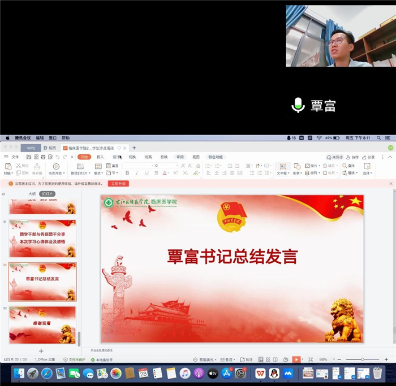
Task: Open QQ penguin app in the Dock
Action: (274, 374)
